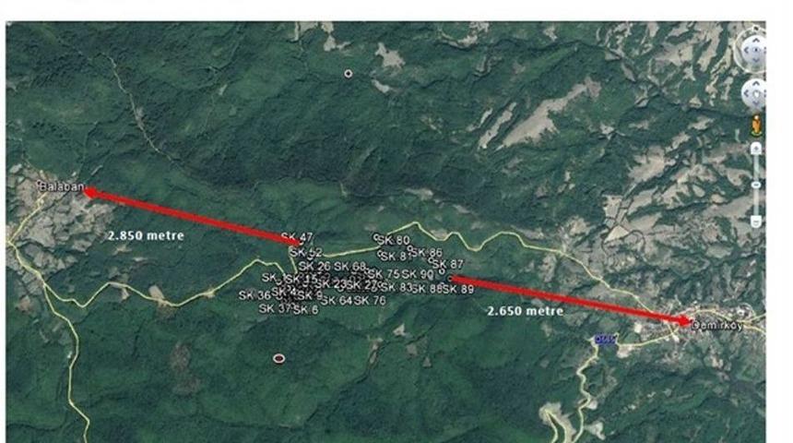Image resolution: width=793 pixels, height=443 pixels.
Task: Click the SK 87 borehole marker
Action: pyautogui.click(x=447, y=264)
